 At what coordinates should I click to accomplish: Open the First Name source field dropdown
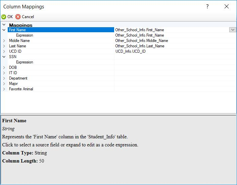point(233,30)
